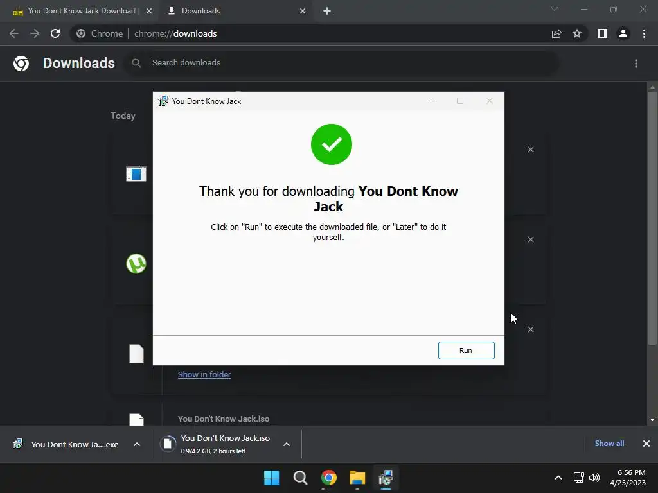Open the tab search chevron in Chrome title bar
Image resolution: width=658 pixels, height=493 pixels.
click(x=555, y=9)
